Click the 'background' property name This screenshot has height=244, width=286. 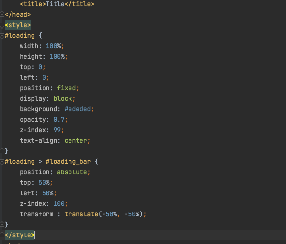(x=38, y=109)
